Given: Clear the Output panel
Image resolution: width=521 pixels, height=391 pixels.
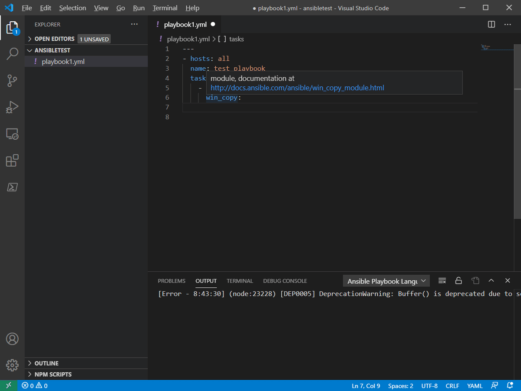Looking at the screenshot, I should tap(442, 281).
